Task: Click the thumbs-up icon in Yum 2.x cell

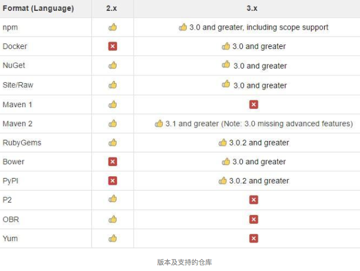Action: [x=113, y=238]
